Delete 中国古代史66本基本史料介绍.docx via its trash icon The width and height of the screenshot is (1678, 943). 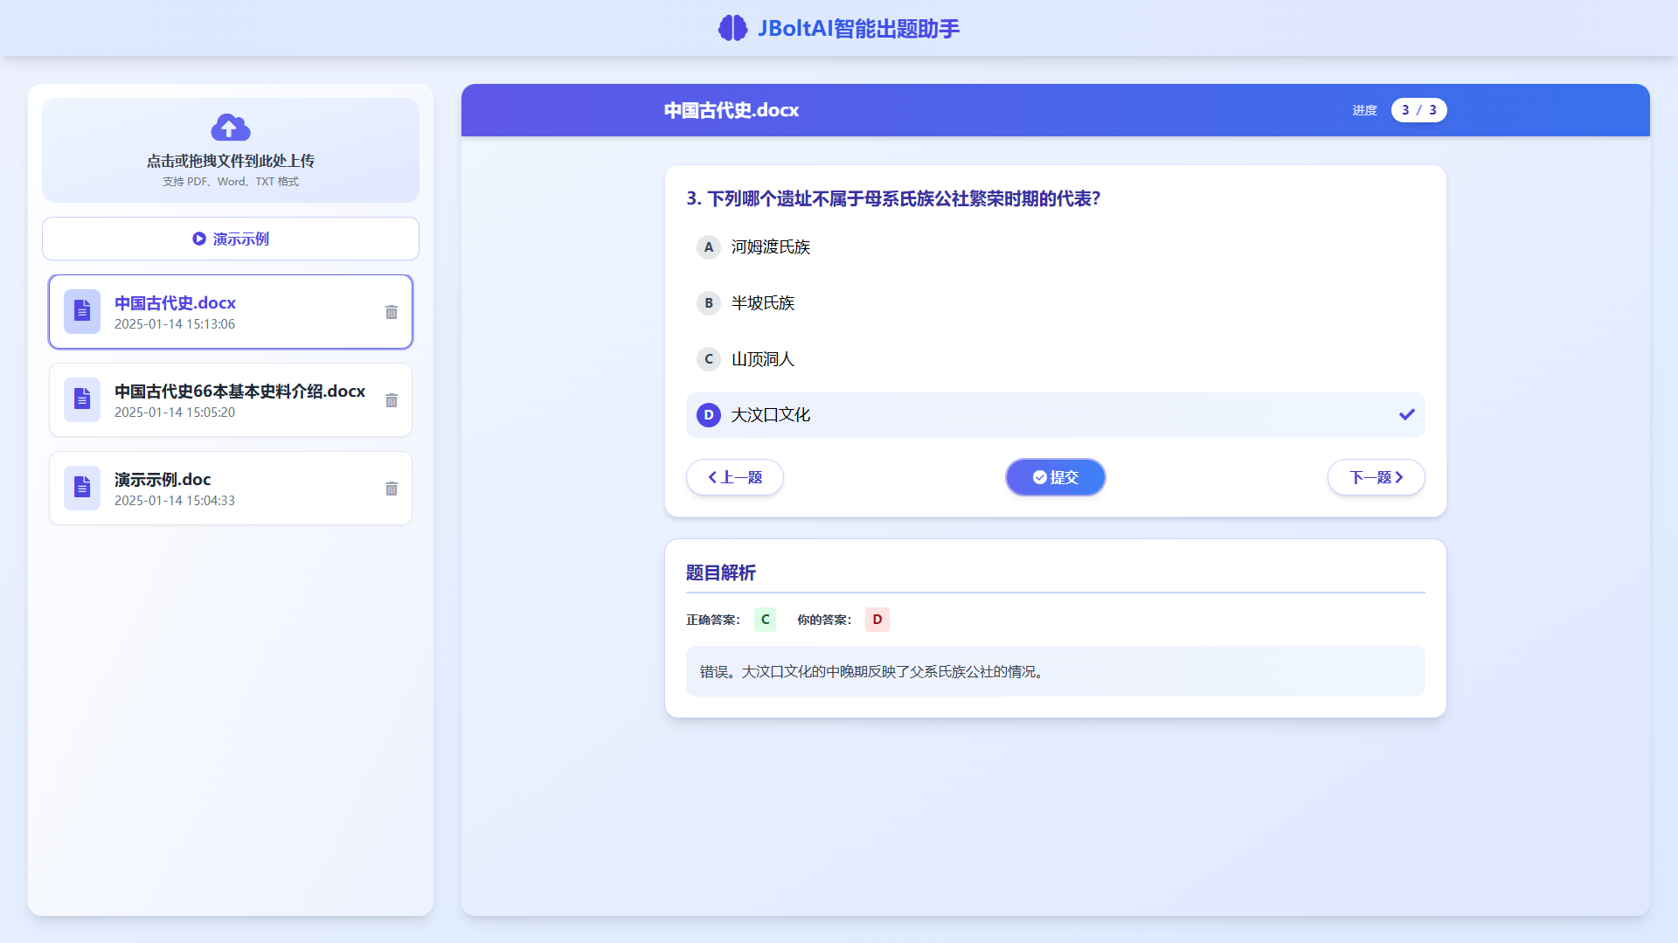click(x=392, y=400)
